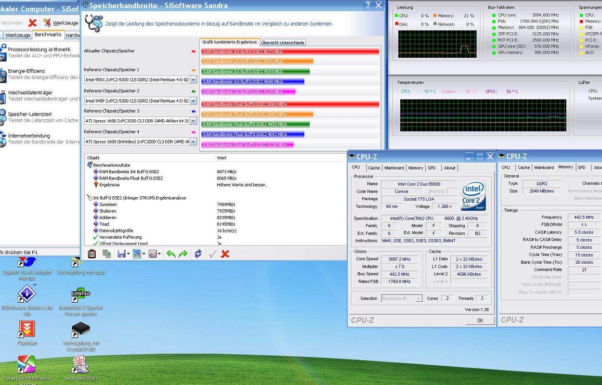Open the Speicher-Latenzzeit benchmark icon
The width and height of the screenshot is (602, 385).
click(x=4, y=117)
